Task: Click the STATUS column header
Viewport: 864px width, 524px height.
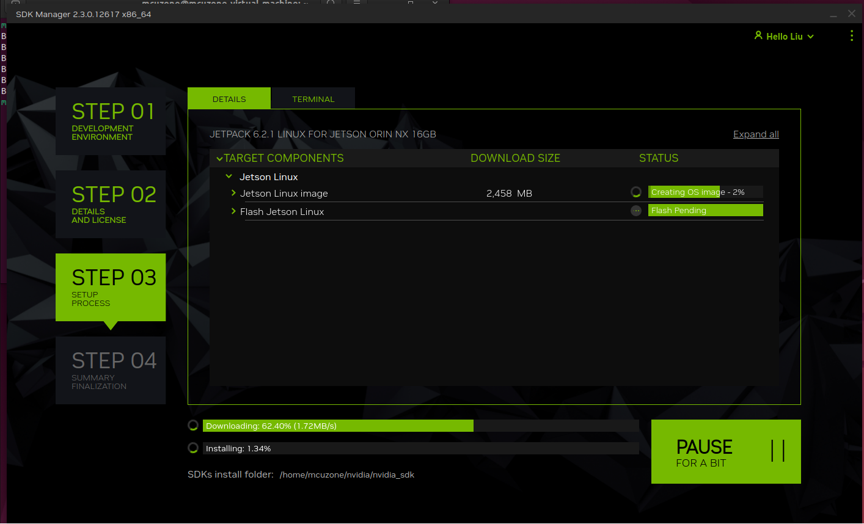Action: click(659, 158)
